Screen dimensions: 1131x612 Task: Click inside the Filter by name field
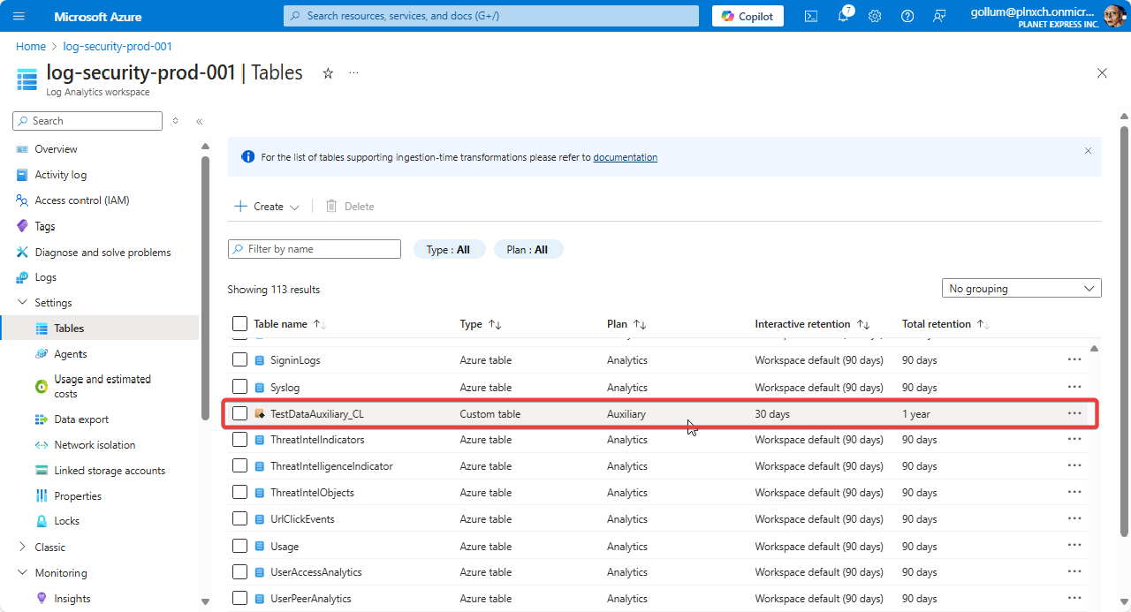tap(314, 248)
